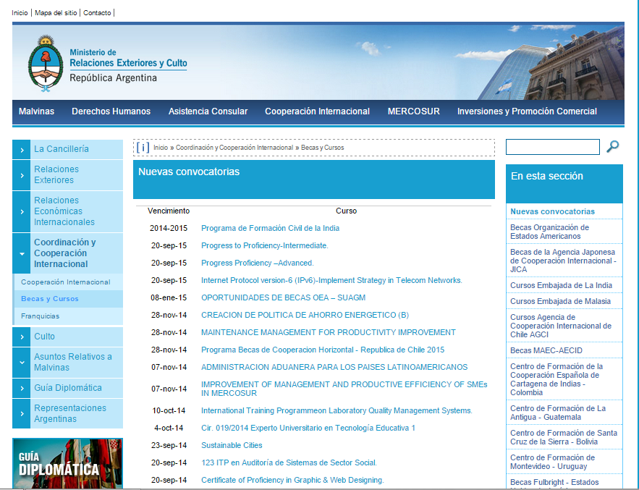Click the Mapa del sitio top link
The width and height of the screenshot is (639, 490).
point(57,13)
